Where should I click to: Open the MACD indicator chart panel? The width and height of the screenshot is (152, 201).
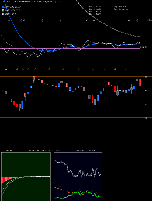(26, 177)
